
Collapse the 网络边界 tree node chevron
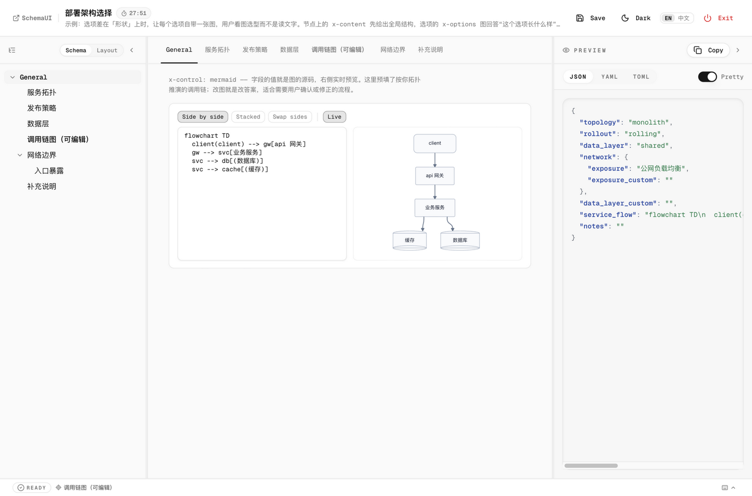(x=20, y=155)
